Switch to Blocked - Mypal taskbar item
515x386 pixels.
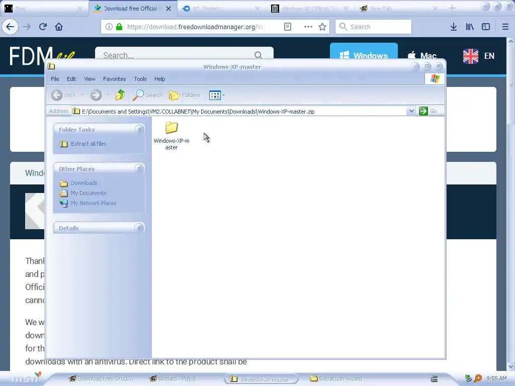click(x=173, y=378)
